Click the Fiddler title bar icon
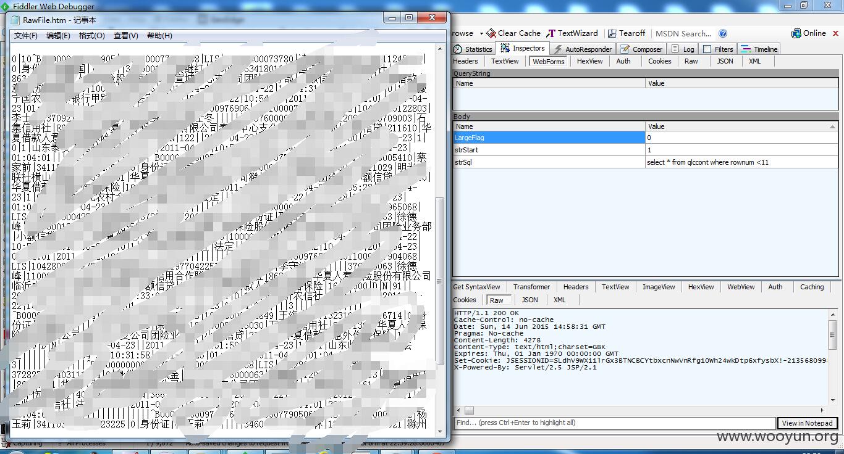The image size is (844, 454). 6,6
